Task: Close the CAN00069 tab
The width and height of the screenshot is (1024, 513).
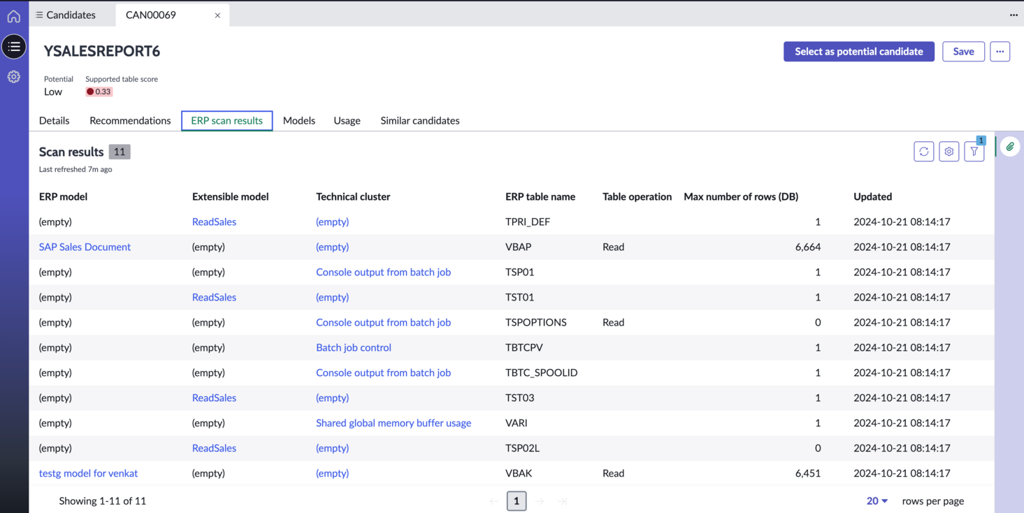Action: [x=217, y=15]
